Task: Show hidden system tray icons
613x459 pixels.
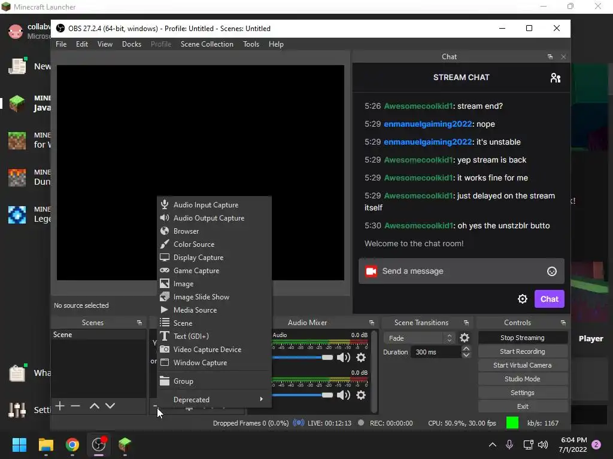Action: pos(493,445)
